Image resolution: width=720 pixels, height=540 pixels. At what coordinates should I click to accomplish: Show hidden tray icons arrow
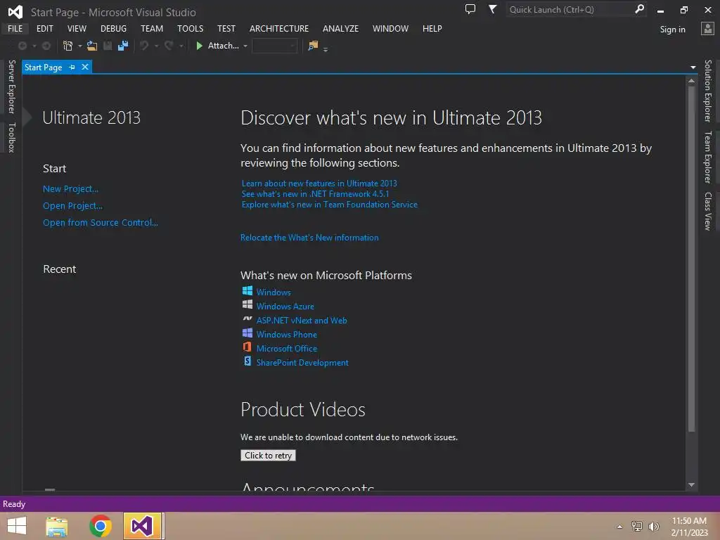(x=620, y=527)
